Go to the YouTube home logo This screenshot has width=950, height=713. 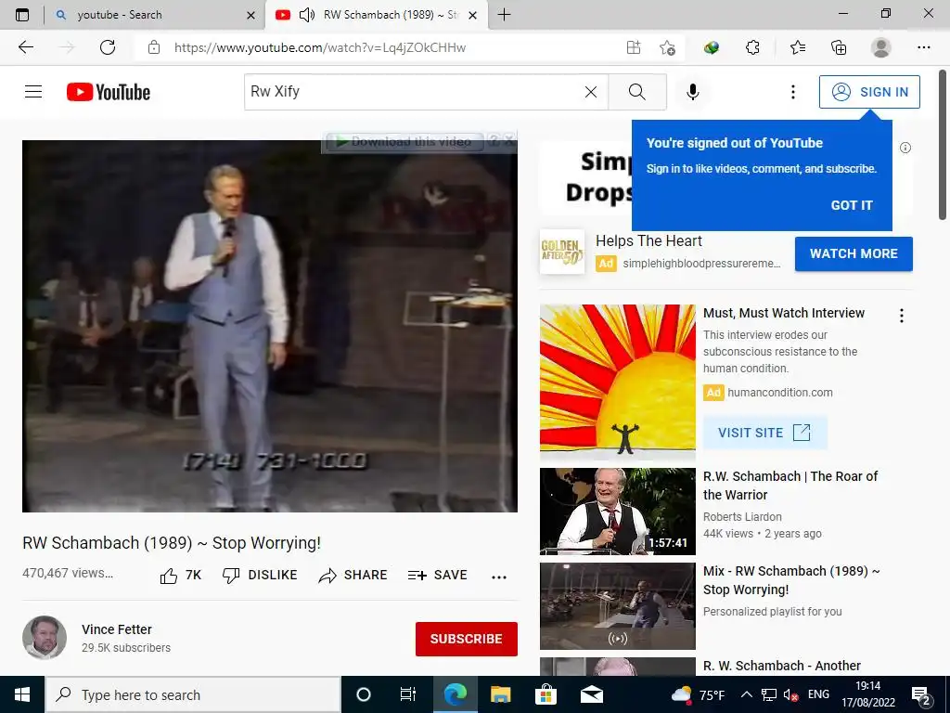(x=109, y=92)
